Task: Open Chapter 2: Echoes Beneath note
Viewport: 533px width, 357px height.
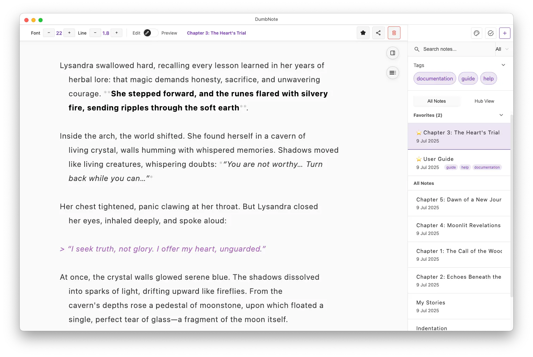Action: [x=459, y=280]
